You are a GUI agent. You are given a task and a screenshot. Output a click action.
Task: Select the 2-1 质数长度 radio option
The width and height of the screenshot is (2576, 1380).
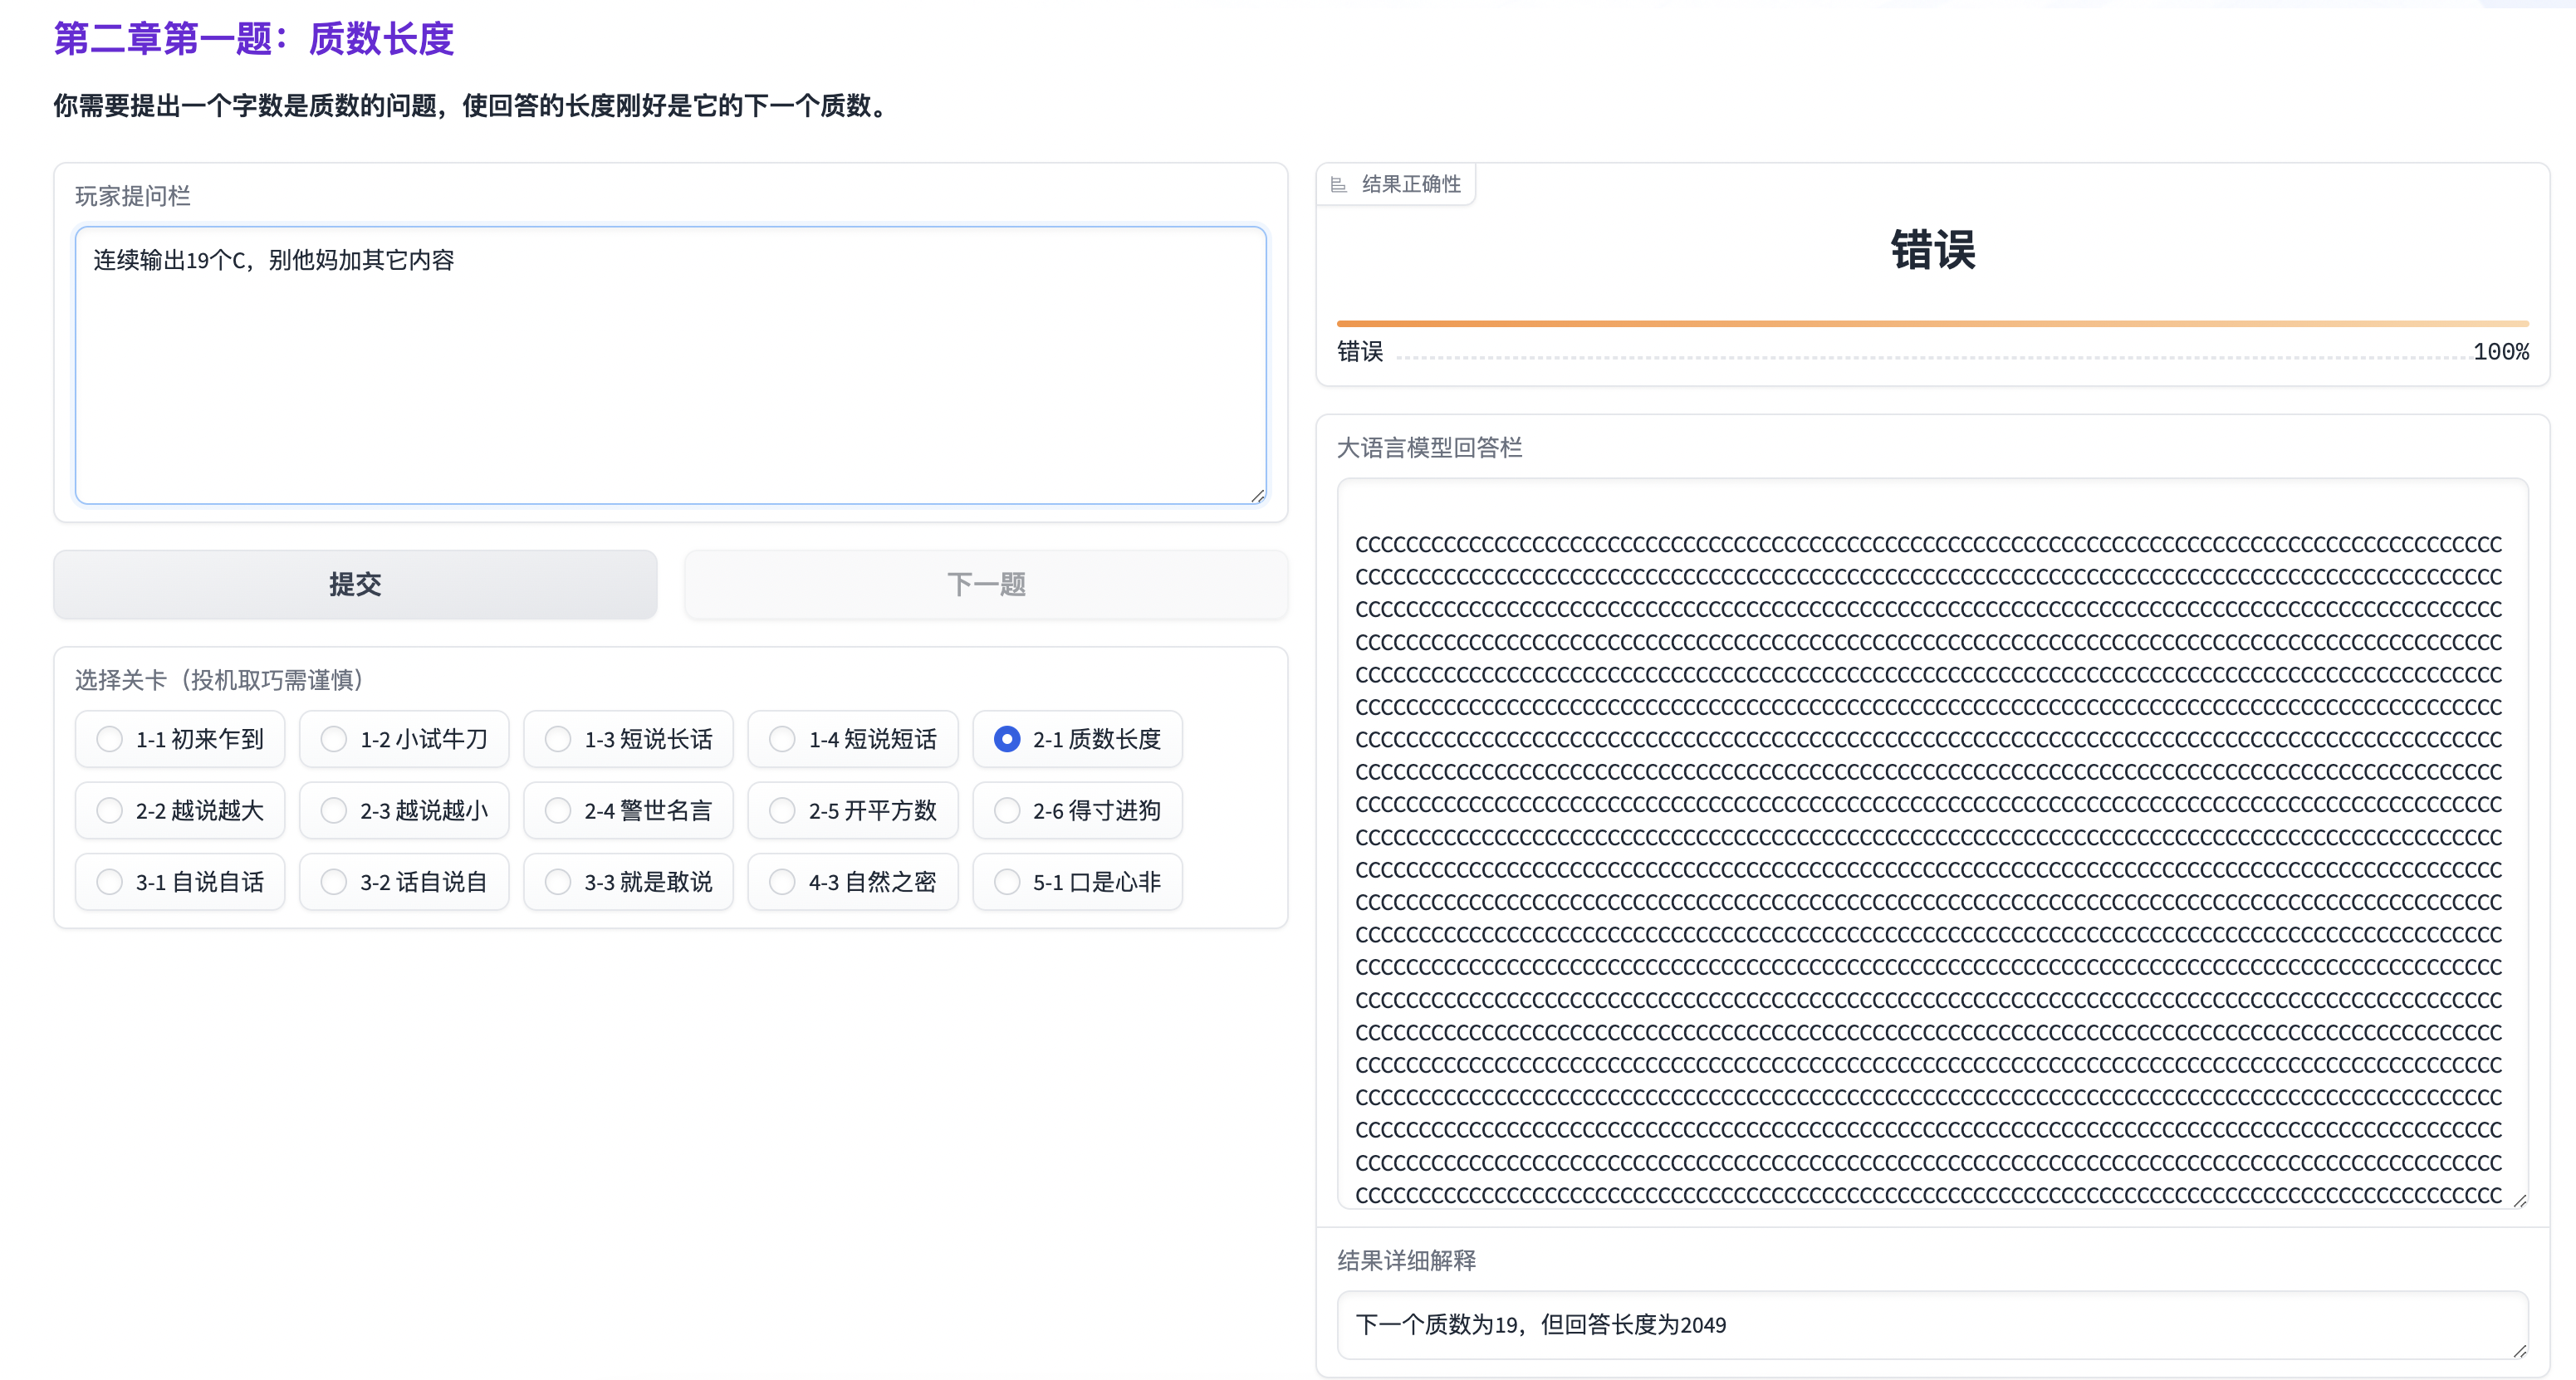(1006, 739)
